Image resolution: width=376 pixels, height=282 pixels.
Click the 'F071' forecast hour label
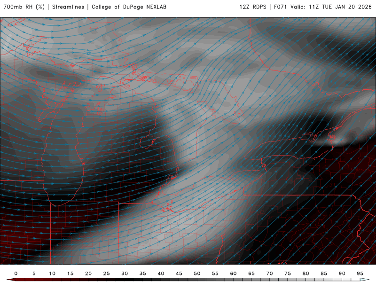pos(280,7)
